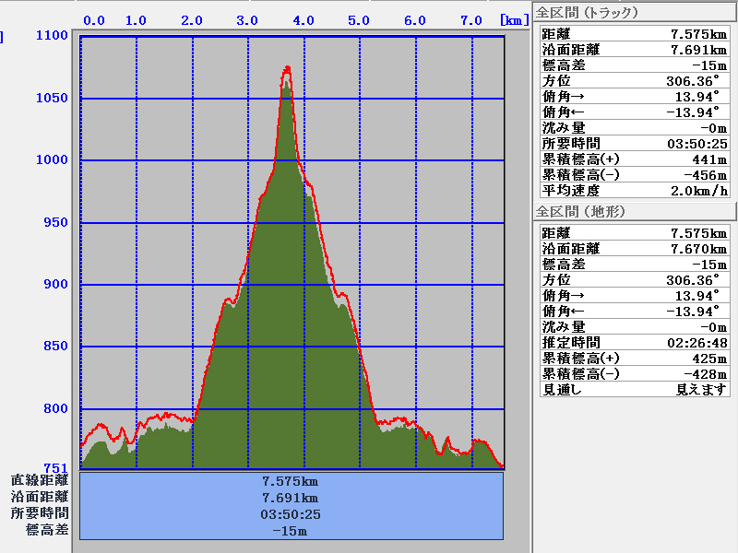Click the 全区間（トラック） section header
Screen dimensions: 738x553
(587, 13)
